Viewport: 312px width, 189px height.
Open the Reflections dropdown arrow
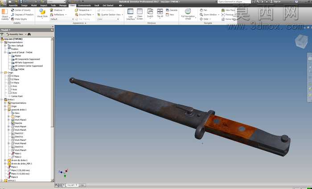click(x=66, y=15)
